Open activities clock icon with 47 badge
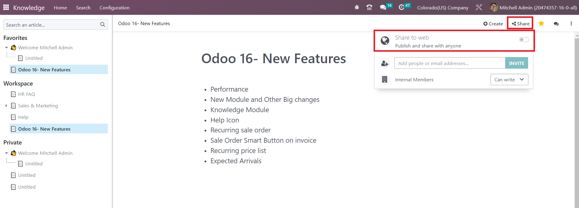This screenshot has height=208, width=579. 405,7
